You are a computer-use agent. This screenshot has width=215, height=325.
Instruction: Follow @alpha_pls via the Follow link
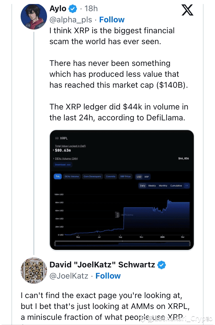click(112, 19)
